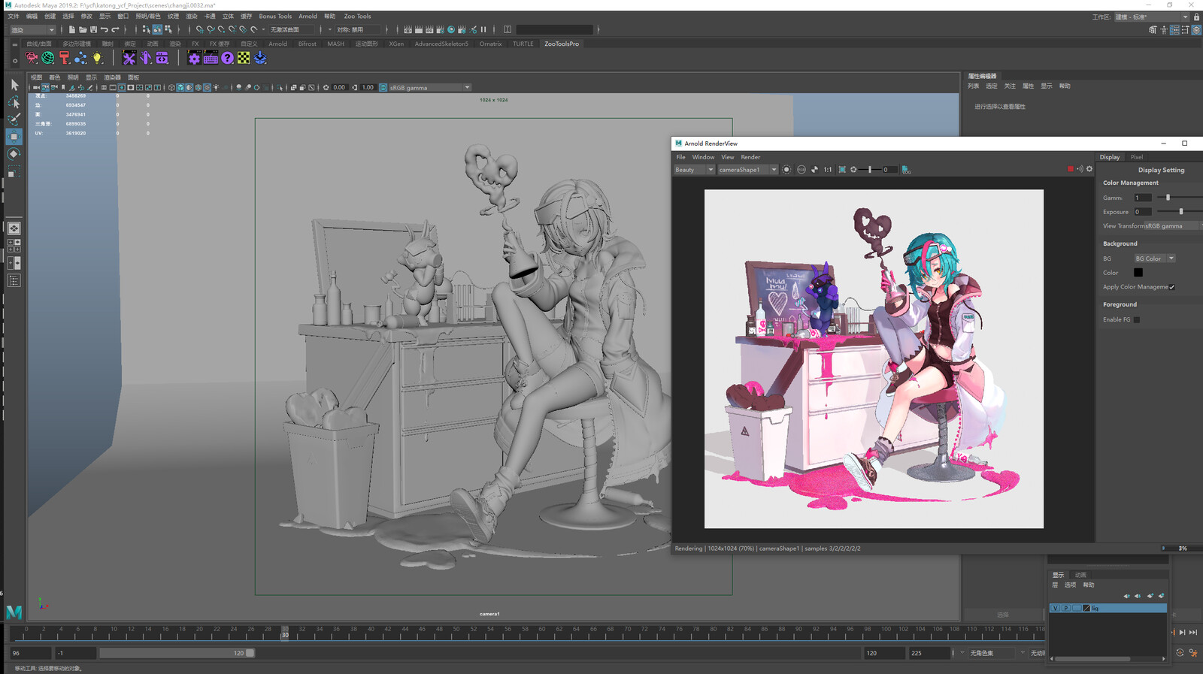The image size is (1203, 674).
Task: Click the purple gear settings shelf icon
Action: [x=194, y=58]
